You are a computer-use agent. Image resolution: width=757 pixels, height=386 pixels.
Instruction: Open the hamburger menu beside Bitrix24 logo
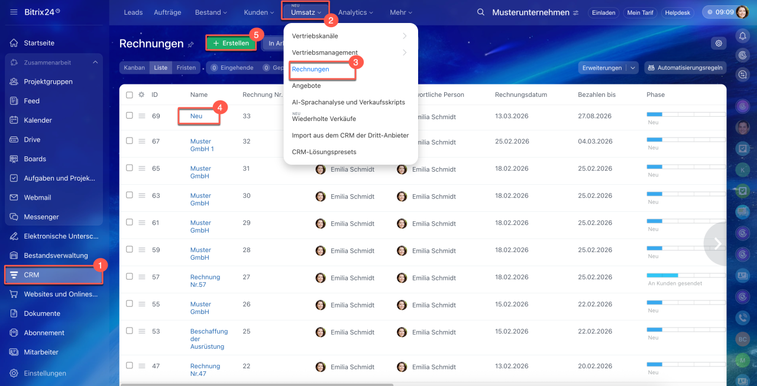point(14,12)
